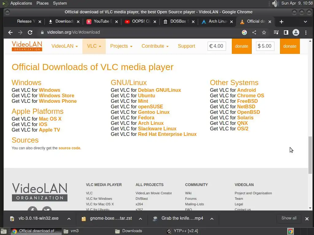Click the forward navigation arrow

20,32
